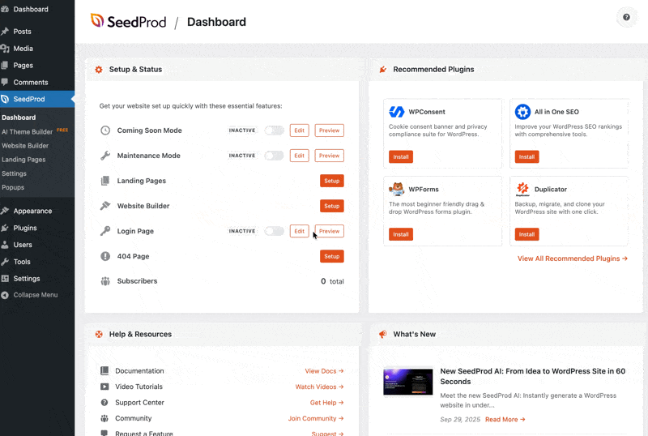648x436 pixels.
Task: Click Setup button for 404 Page
Action: [x=331, y=256]
